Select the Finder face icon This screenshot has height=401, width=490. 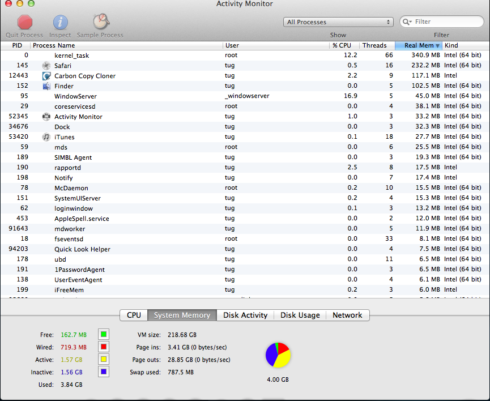pos(46,86)
